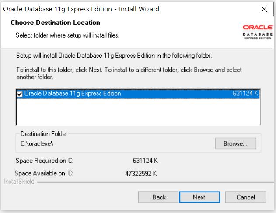The width and height of the screenshot is (276, 213).
Task: Click the Space Available value 47322592 K
Action: pos(141,174)
